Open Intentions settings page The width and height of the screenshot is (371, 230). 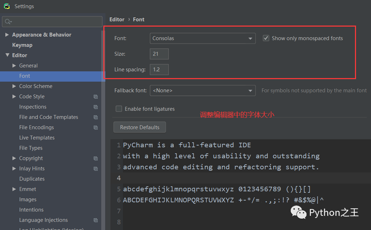coord(31,210)
